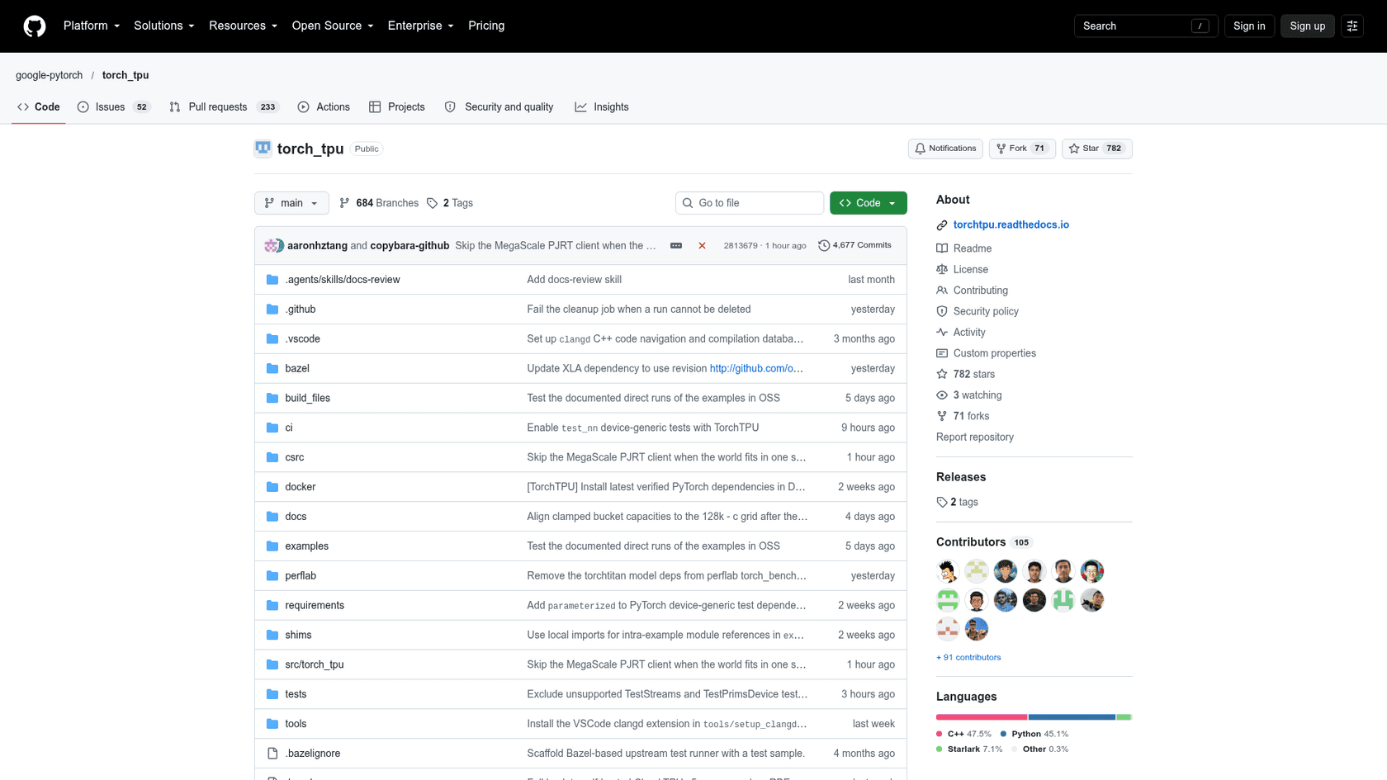The height and width of the screenshot is (780, 1387).
Task: Open the link icon beside torchtpu.readthedocs.io
Action: 942,225
